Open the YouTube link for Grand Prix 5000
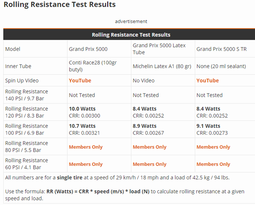The width and height of the screenshot is (255, 205). (80, 81)
